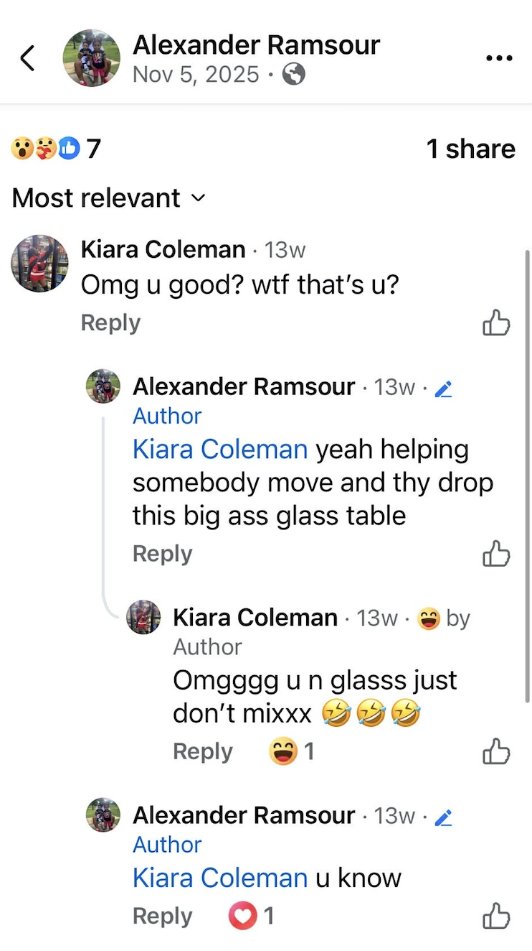Image resolution: width=532 pixels, height=951 pixels.
Task: Like the "u n glasss just don't mixxx" comment
Action: [x=496, y=752]
